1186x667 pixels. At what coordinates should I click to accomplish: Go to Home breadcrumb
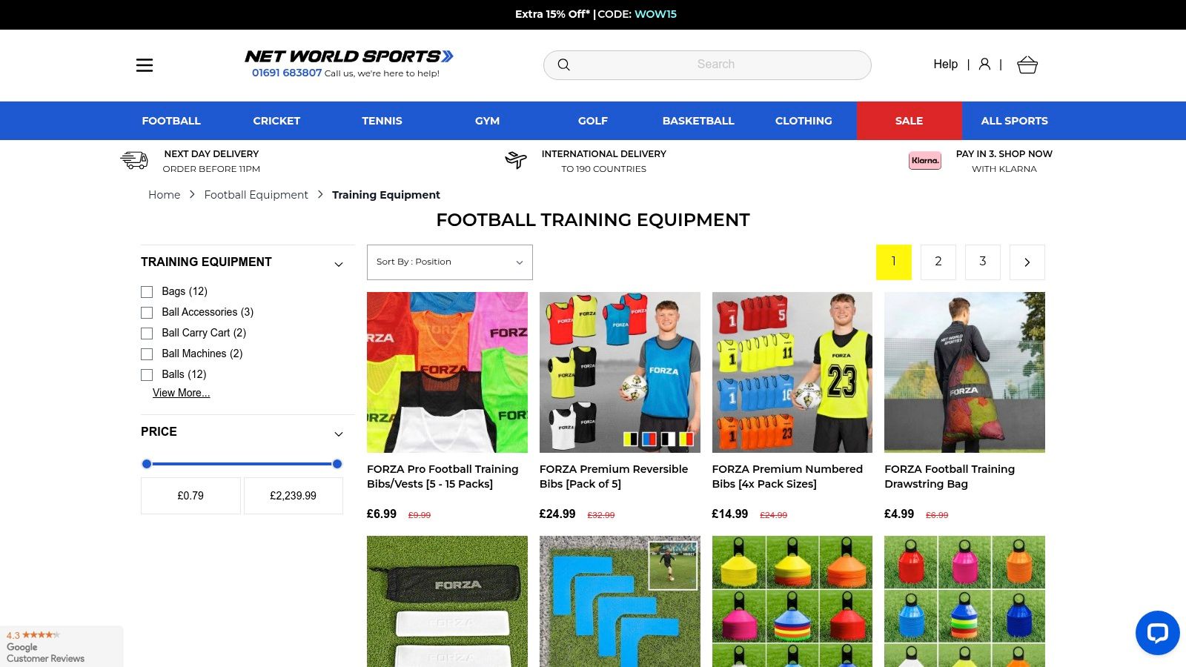(164, 195)
